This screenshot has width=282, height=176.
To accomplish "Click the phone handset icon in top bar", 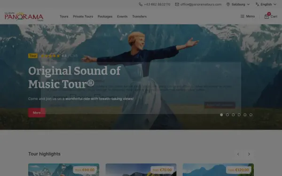I will tap(141, 4).
